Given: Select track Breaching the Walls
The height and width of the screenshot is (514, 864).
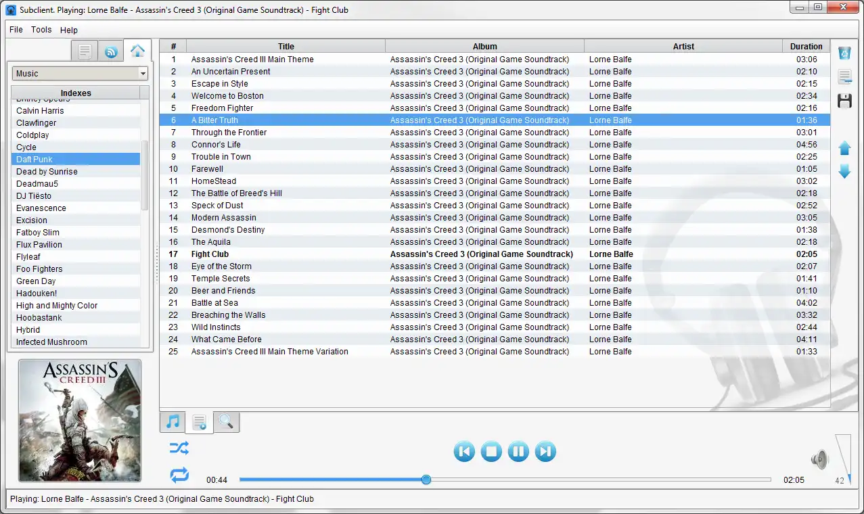Looking at the screenshot, I should (495, 315).
